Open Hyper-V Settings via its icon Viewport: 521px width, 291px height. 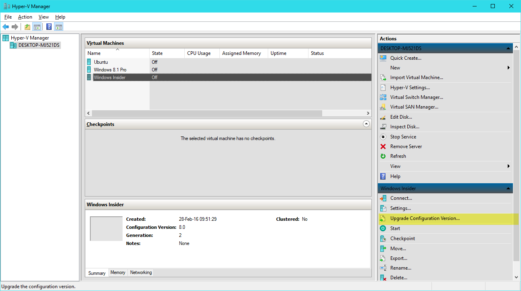383,88
